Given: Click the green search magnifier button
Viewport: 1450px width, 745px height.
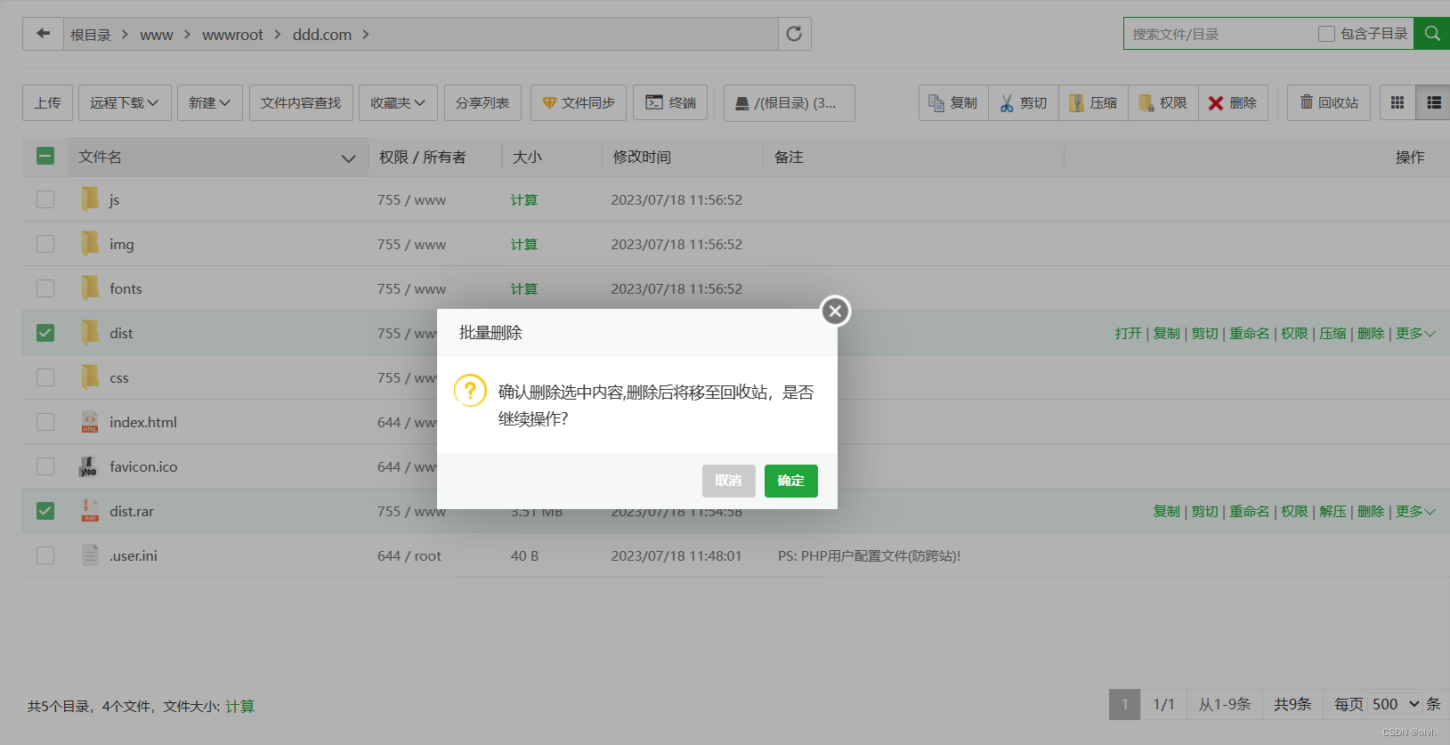Looking at the screenshot, I should [x=1431, y=34].
